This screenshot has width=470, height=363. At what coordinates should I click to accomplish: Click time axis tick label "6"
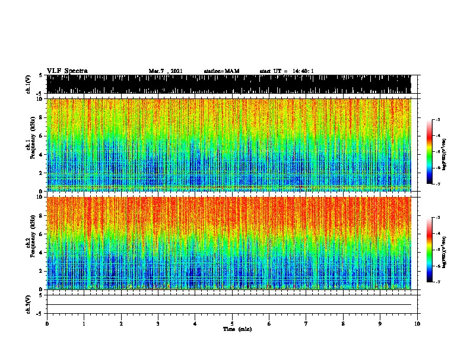pos(269,323)
